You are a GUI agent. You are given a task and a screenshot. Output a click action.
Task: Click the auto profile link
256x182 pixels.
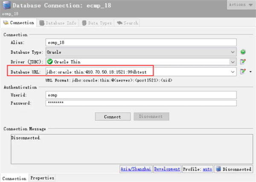coord(207,169)
